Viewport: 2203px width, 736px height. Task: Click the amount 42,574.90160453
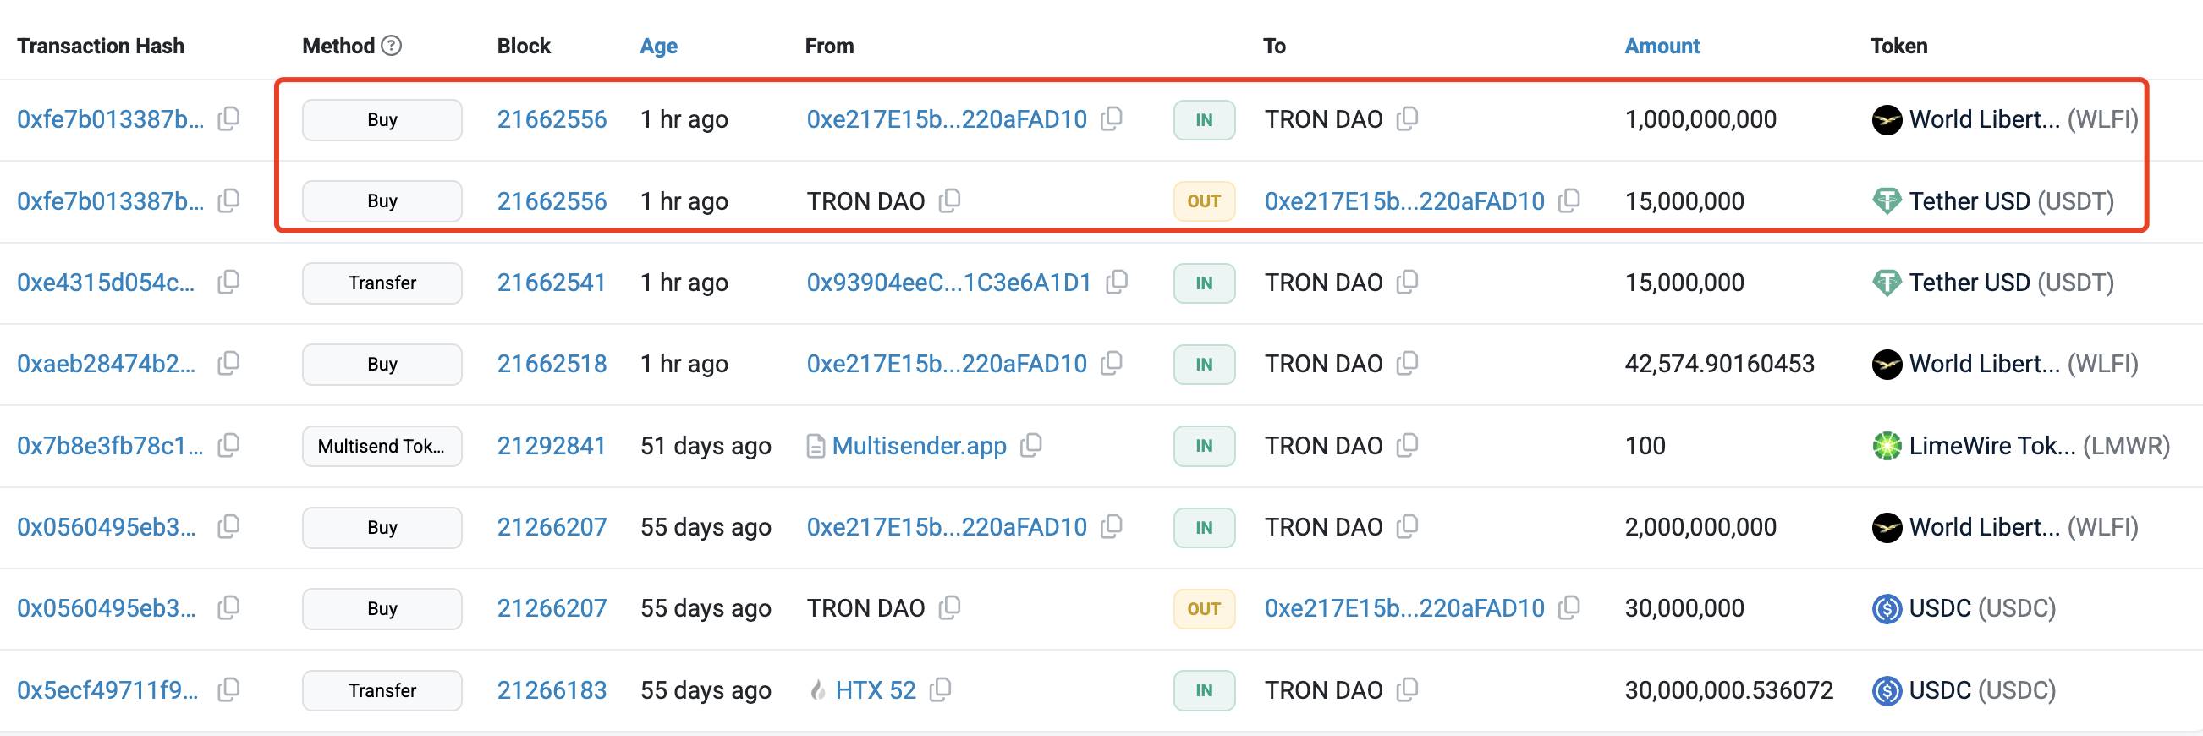pyautogui.click(x=1719, y=363)
